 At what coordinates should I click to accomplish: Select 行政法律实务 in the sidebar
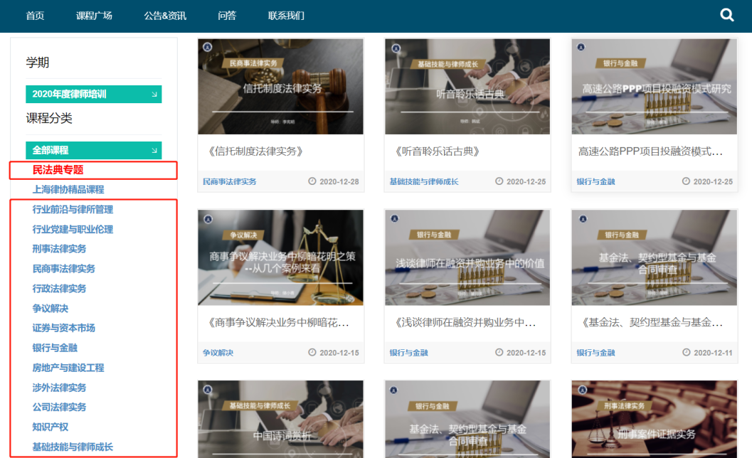click(59, 288)
